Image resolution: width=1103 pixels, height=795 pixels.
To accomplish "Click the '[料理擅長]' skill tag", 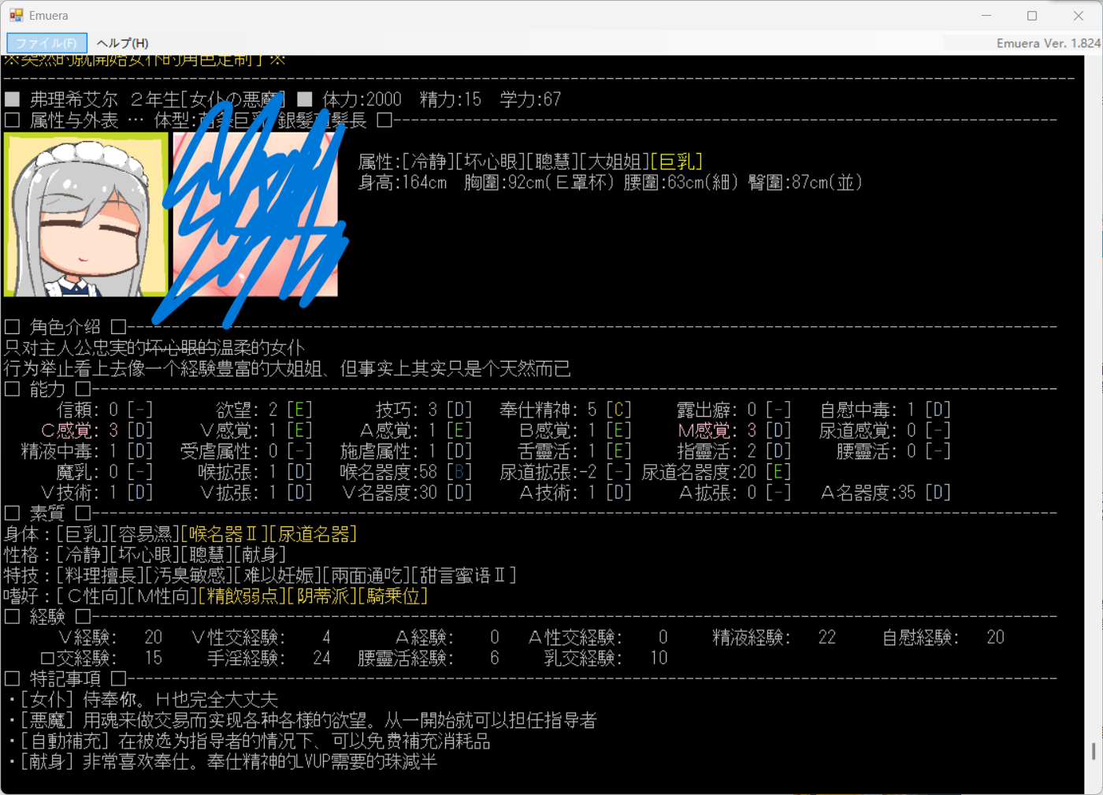I will click(101, 576).
